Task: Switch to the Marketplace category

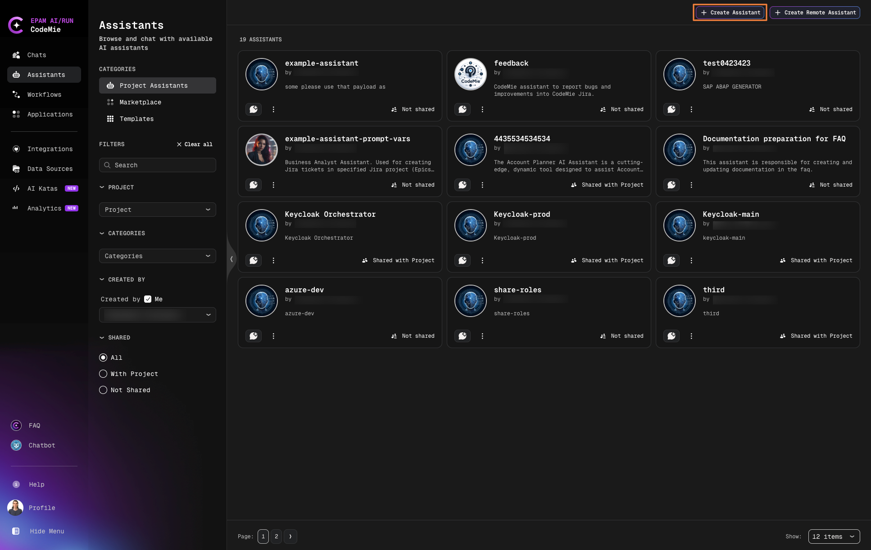Action: [140, 102]
